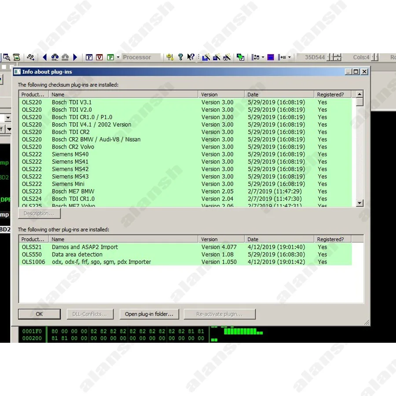The width and height of the screenshot is (396, 396).
Task: Click the blue binoculars-style icon between the arrows
Action: [55, 57]
